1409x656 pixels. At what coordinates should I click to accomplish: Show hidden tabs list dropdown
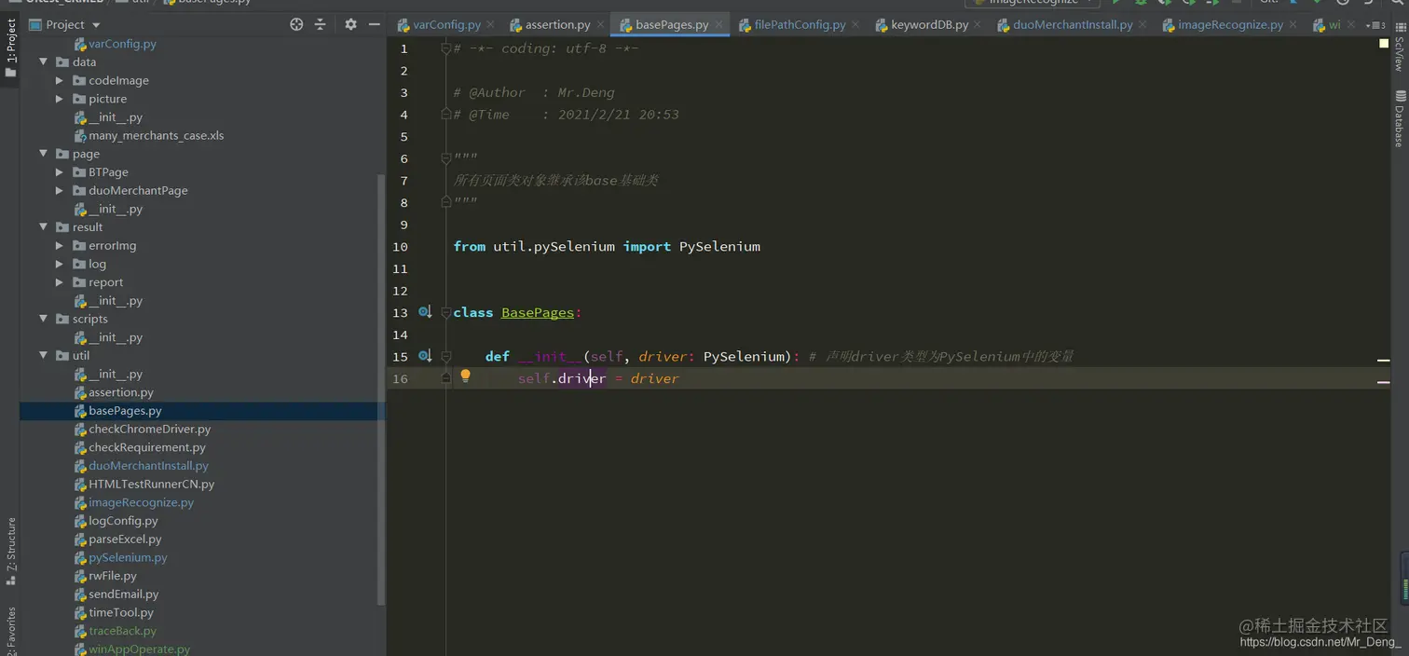1375,25
